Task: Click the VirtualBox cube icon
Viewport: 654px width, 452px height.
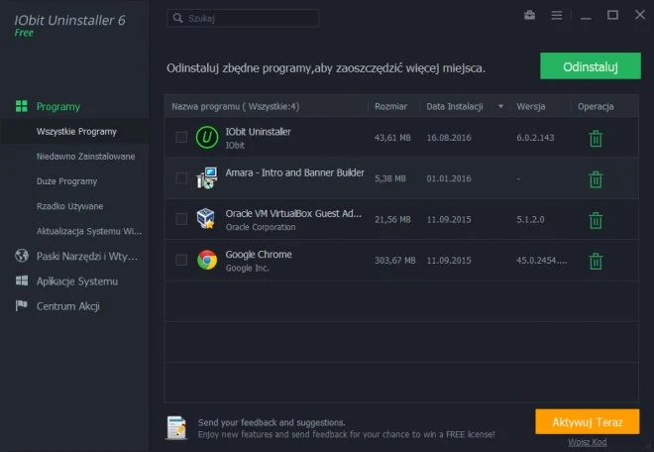Action: (206, 219)
